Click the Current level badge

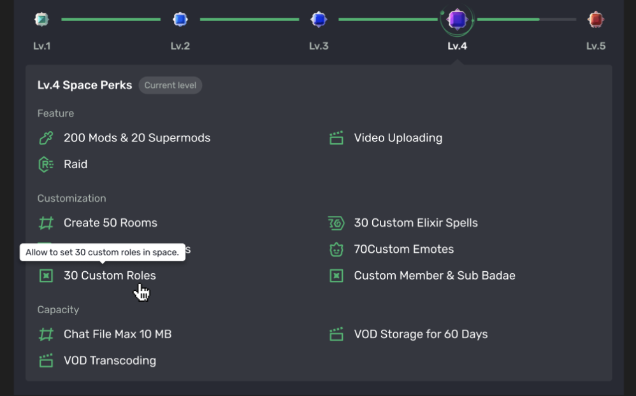click(170, 85)
